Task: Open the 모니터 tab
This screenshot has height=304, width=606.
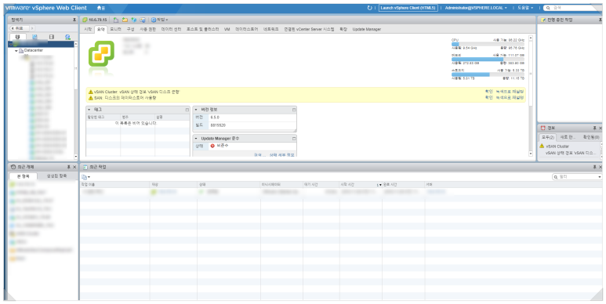Action: 115,29
